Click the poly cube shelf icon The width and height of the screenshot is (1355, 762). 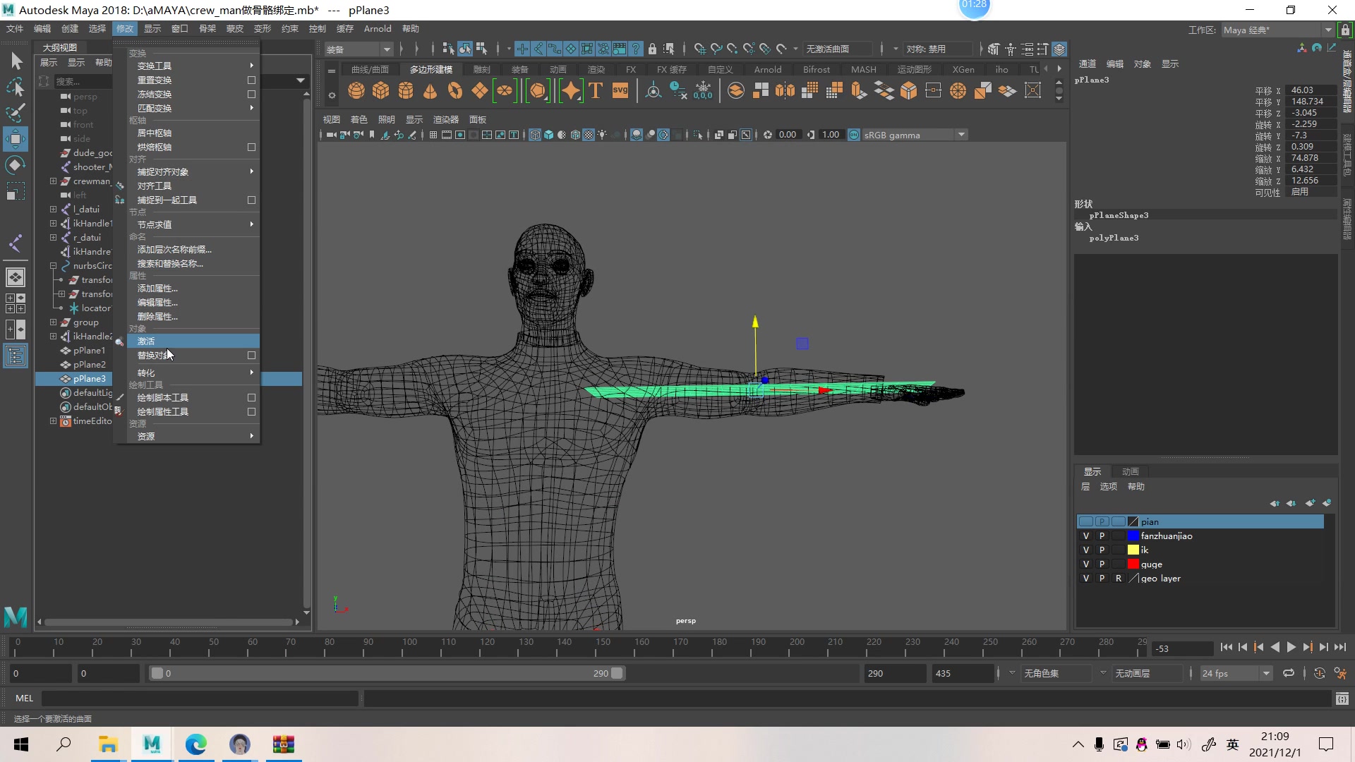click(381, 90)
